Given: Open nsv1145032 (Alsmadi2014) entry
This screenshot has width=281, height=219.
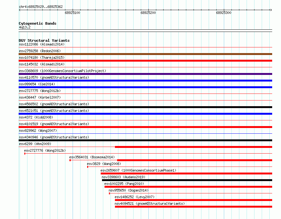Looking at the screenshot, I should (42, 64).
